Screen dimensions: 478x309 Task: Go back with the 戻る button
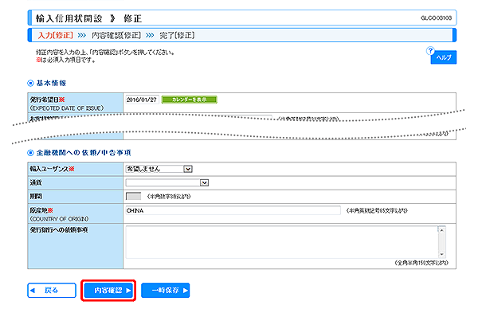(52, 291)
